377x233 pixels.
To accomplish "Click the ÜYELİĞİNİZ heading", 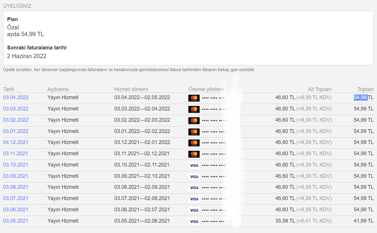I will pyautogui.click(x=17, y=6).
